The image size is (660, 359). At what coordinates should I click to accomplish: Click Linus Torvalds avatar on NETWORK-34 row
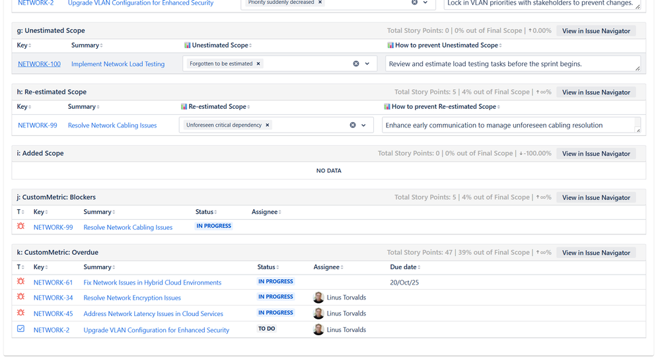click(x=318, y=298)
